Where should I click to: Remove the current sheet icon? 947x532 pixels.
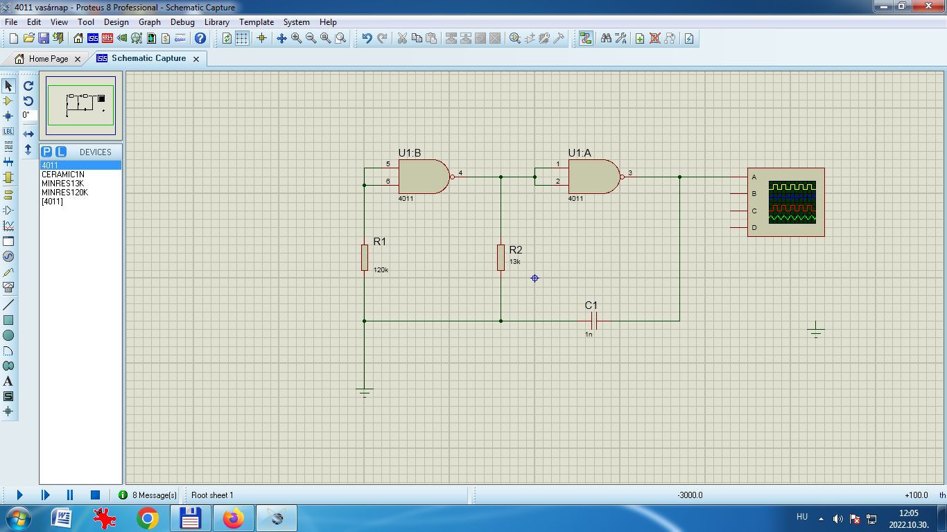pos(654,39)
